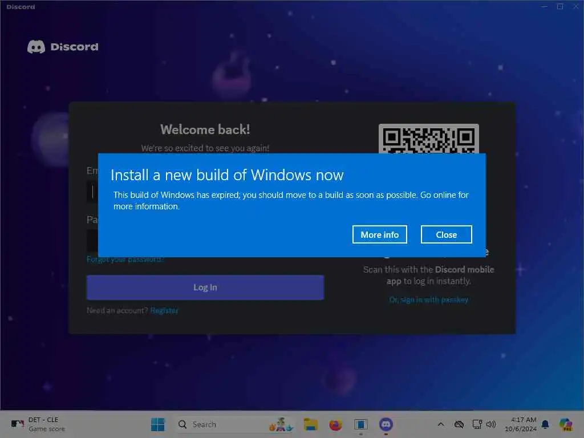The height and width of the screenshot is (438, 584).
Task: Minimize the Discord window
Action: [545, 7]
